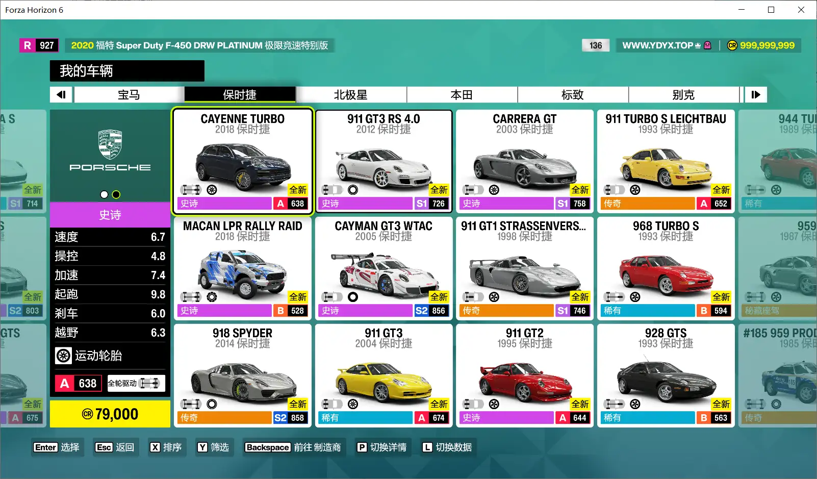
Task: Select the 911 GT3 RS 4.0 card
Action: tap(384, 161)
